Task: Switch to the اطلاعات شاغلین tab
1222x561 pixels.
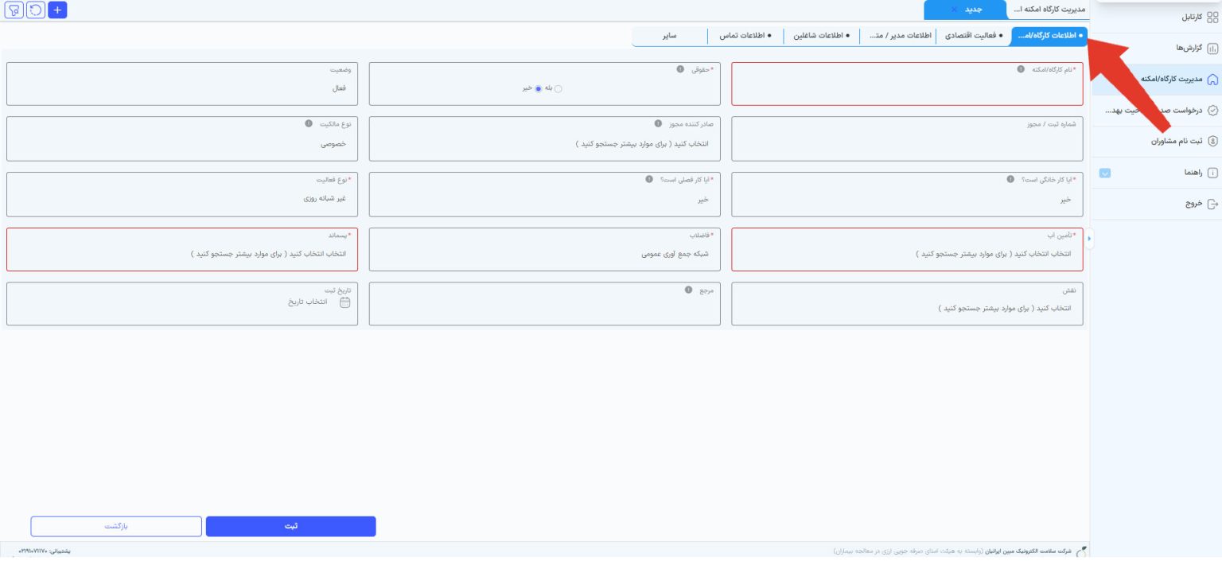Action: pos(822,36)
